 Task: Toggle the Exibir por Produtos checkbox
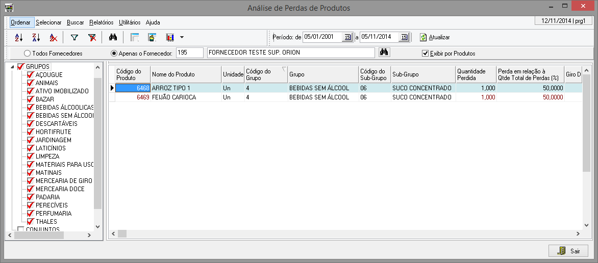425,53
